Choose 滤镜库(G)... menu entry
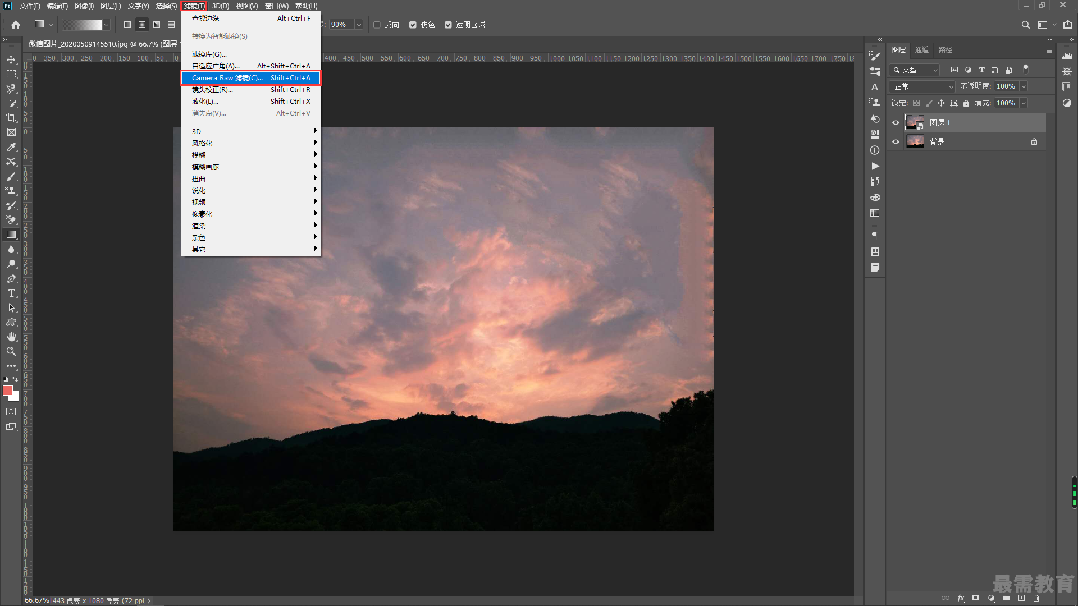1078x606 pixels. [251, 54]
